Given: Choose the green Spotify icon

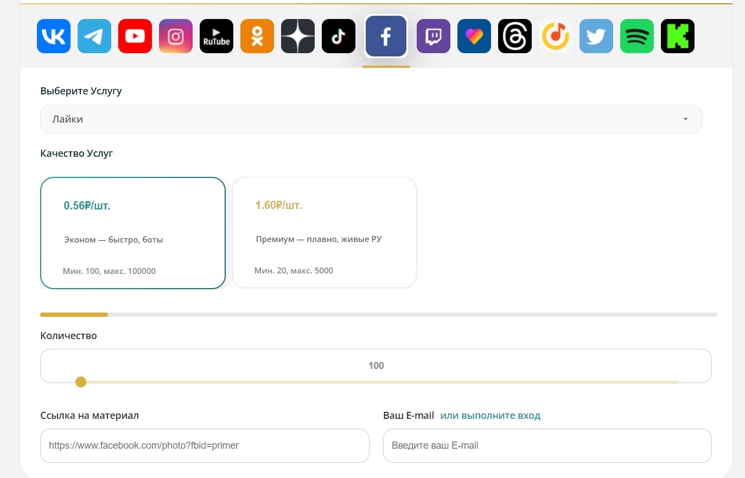Looking at the screenshot, I should 637,36.
